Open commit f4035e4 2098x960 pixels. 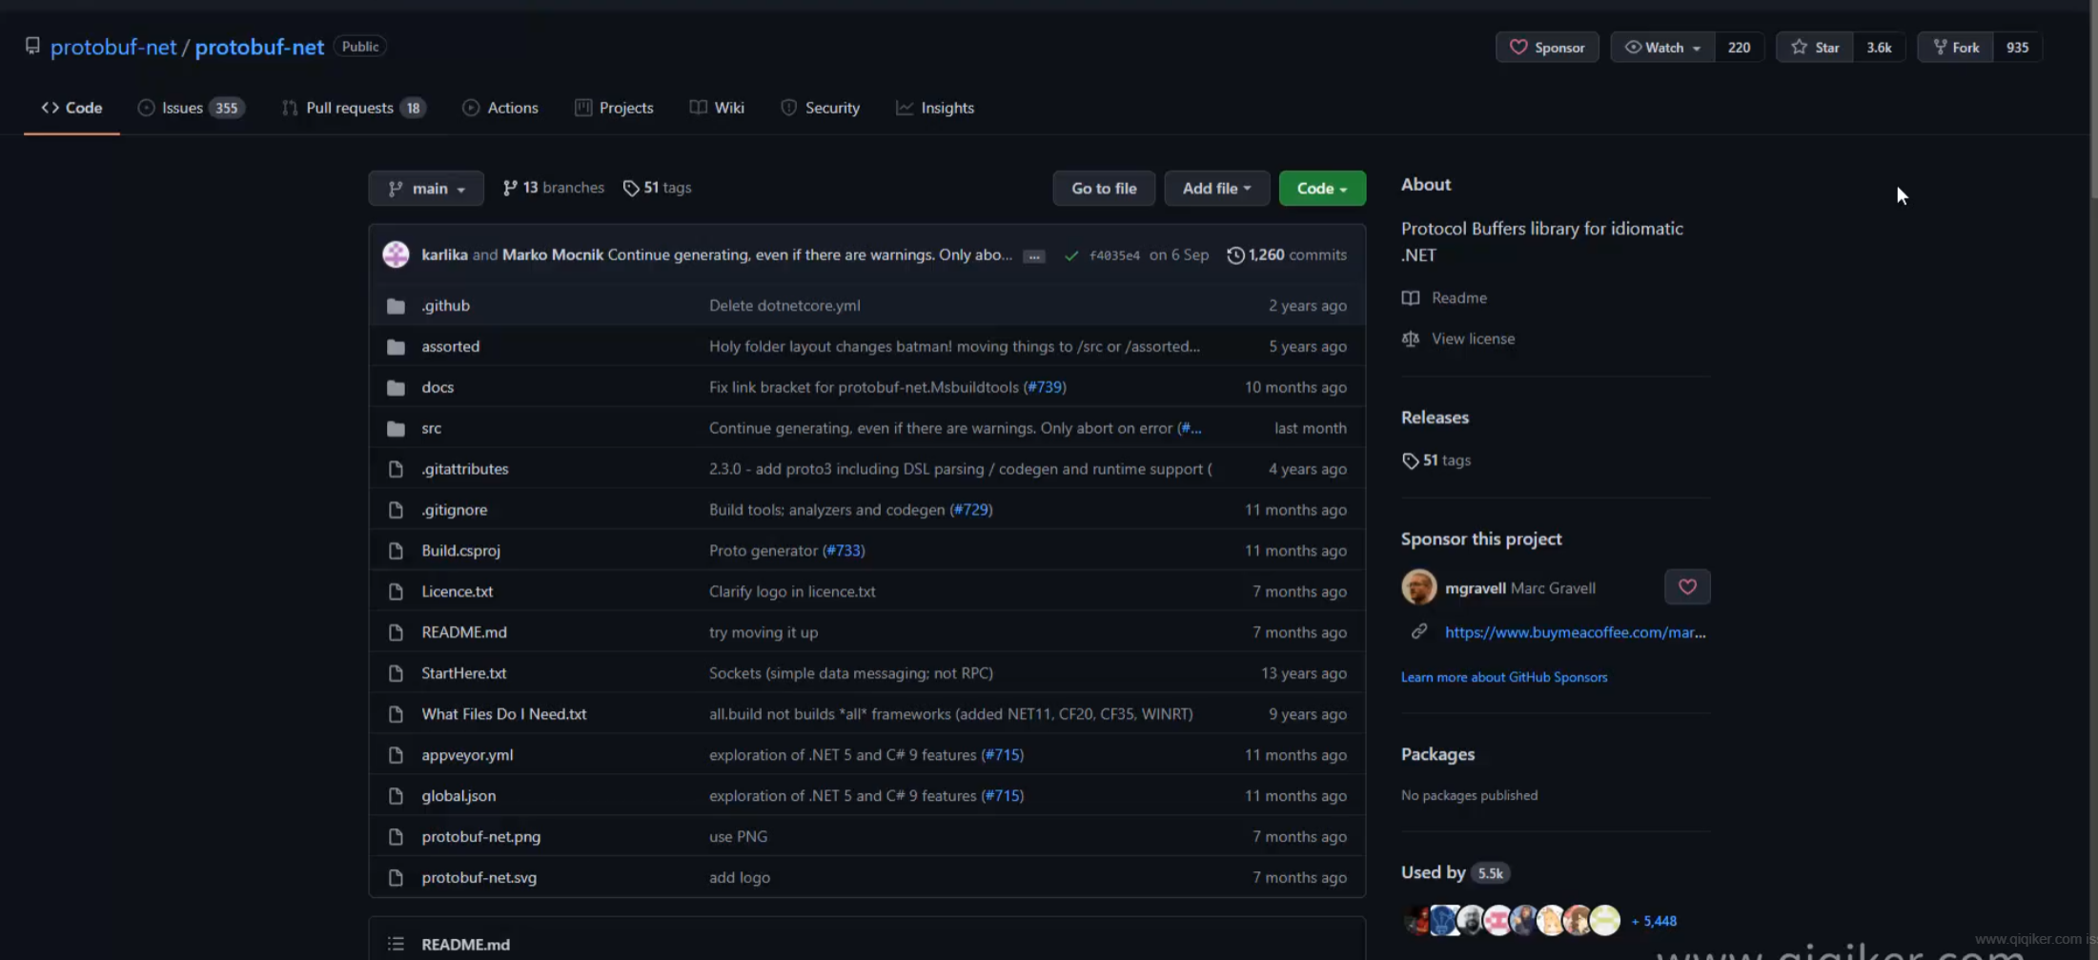click(1114, 255)
